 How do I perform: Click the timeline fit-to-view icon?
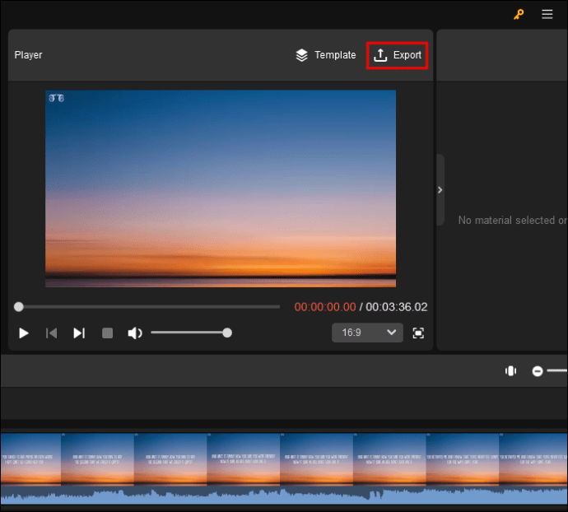click(510, 371)
